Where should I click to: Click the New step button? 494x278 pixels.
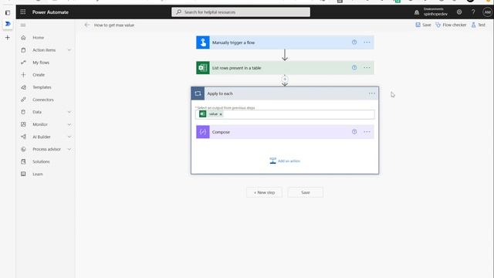[x=264, y=192]
